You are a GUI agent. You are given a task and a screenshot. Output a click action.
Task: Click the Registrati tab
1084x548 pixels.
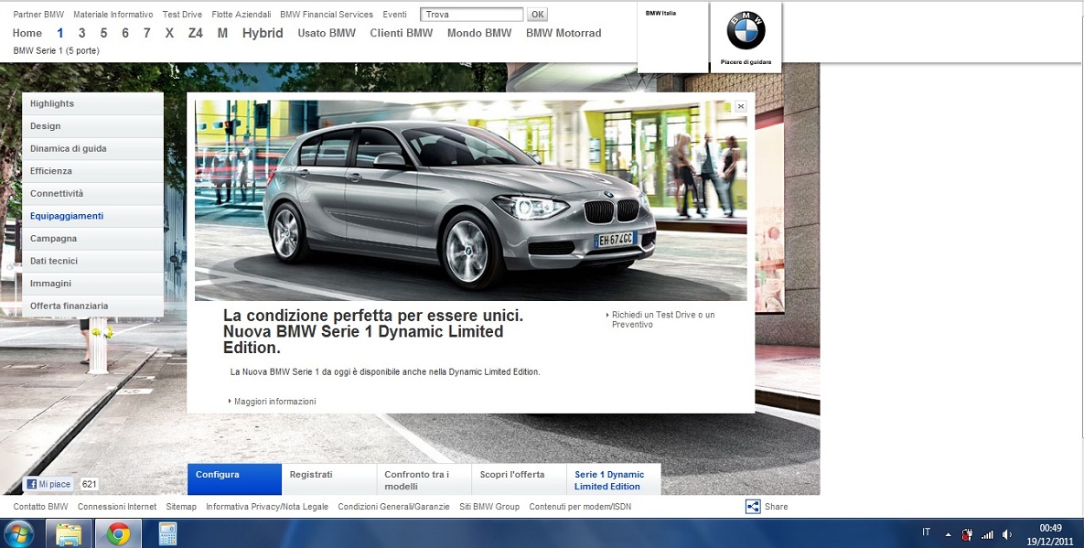pos(329,479)
